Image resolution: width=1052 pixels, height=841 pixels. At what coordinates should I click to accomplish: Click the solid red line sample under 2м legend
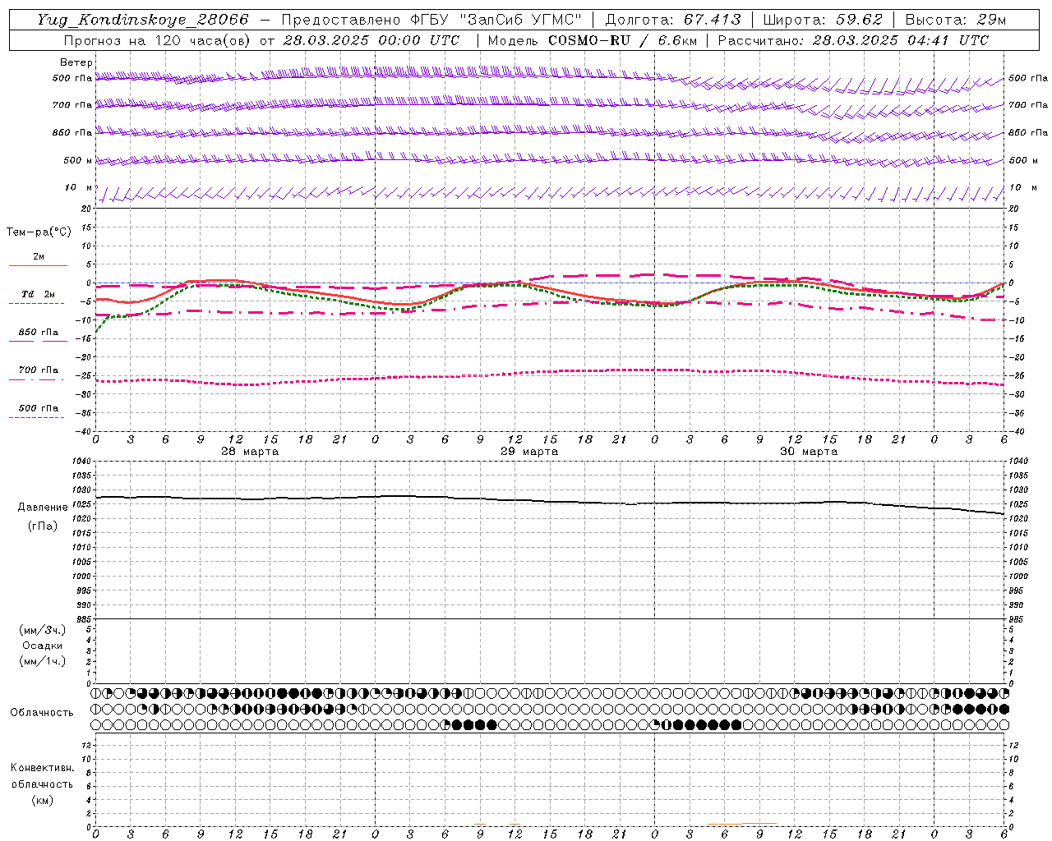[38, 265]
